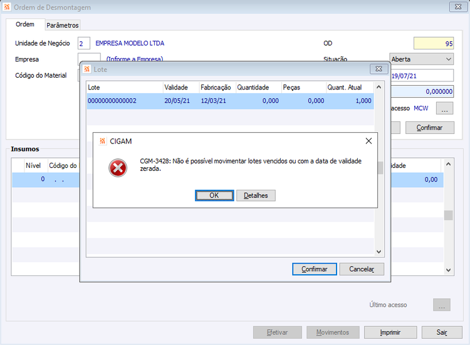
Task: Click OK in the error message
Action: click(x=214, y=195)
